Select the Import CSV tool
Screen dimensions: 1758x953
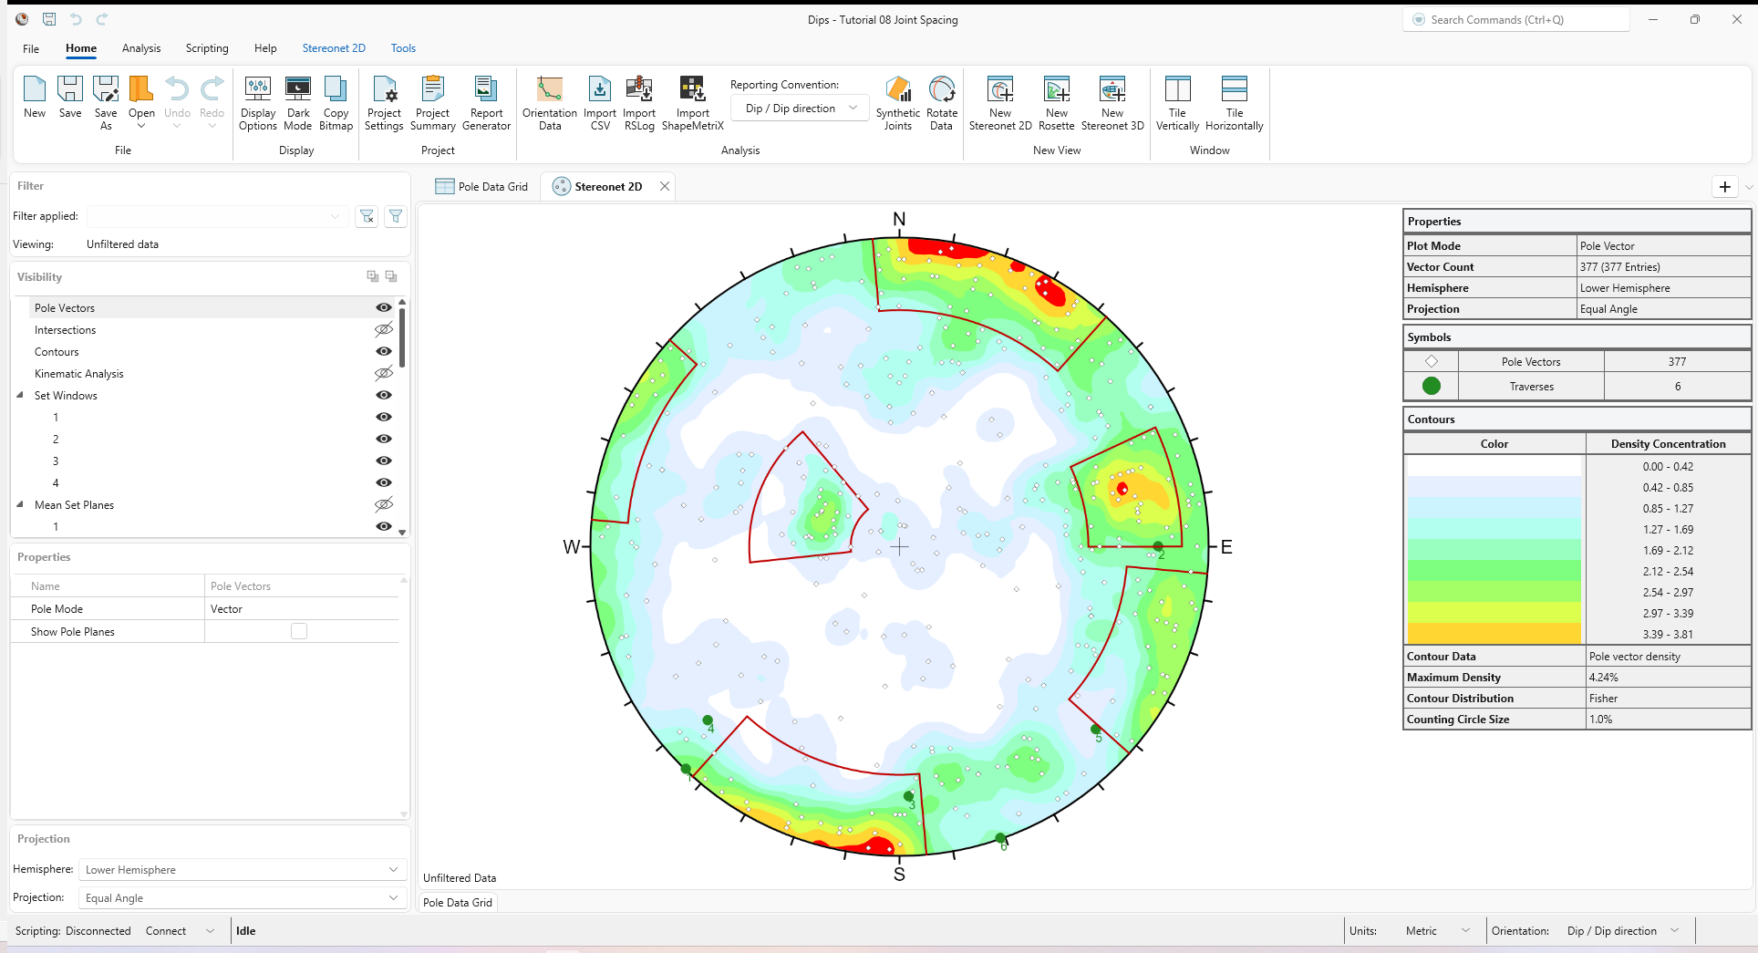(x=599, y=102)
